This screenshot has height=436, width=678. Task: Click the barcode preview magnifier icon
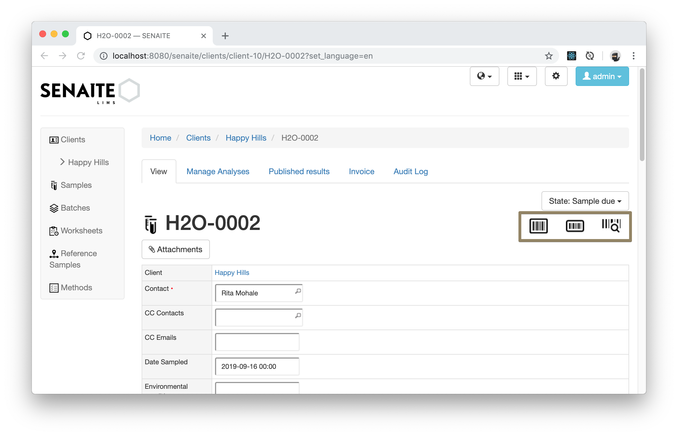pyautogui.click(x=611, y=225)
